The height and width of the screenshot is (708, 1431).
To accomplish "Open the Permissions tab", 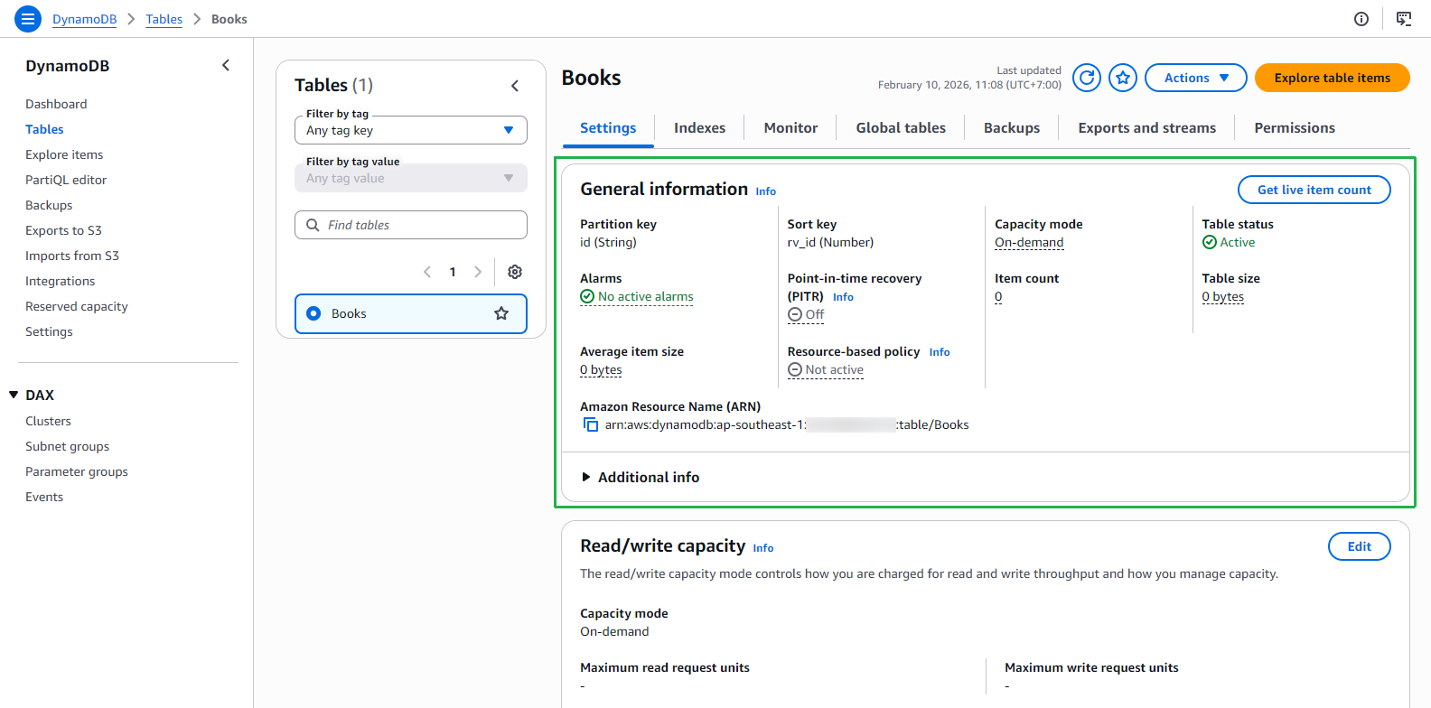I will click(1295, 128).
